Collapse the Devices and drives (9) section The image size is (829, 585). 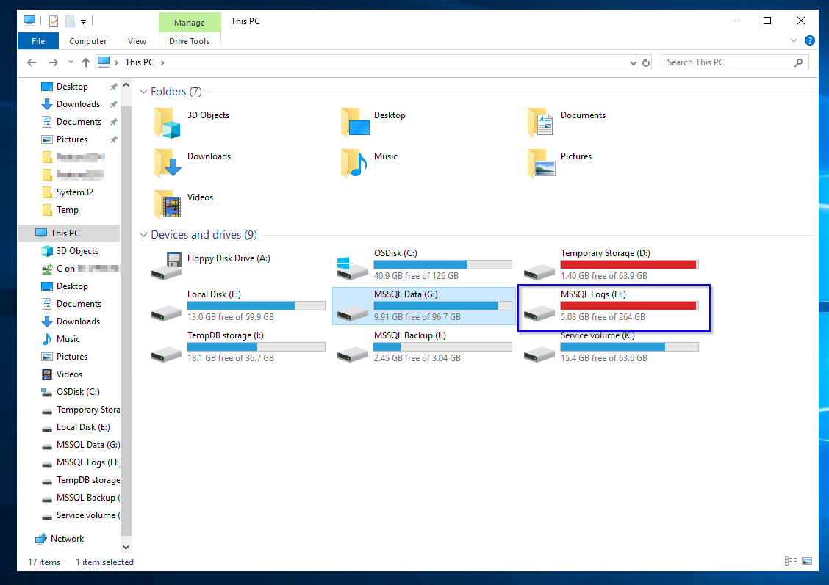coord(143,235)
